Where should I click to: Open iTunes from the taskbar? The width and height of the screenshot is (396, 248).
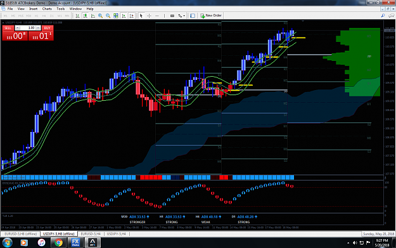click(41, 243)
